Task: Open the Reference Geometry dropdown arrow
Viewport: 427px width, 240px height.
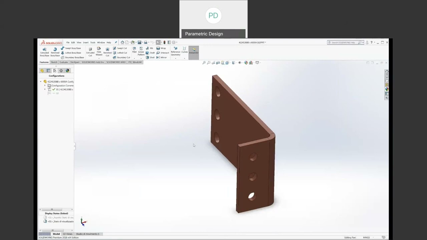Action: (175, 58)
